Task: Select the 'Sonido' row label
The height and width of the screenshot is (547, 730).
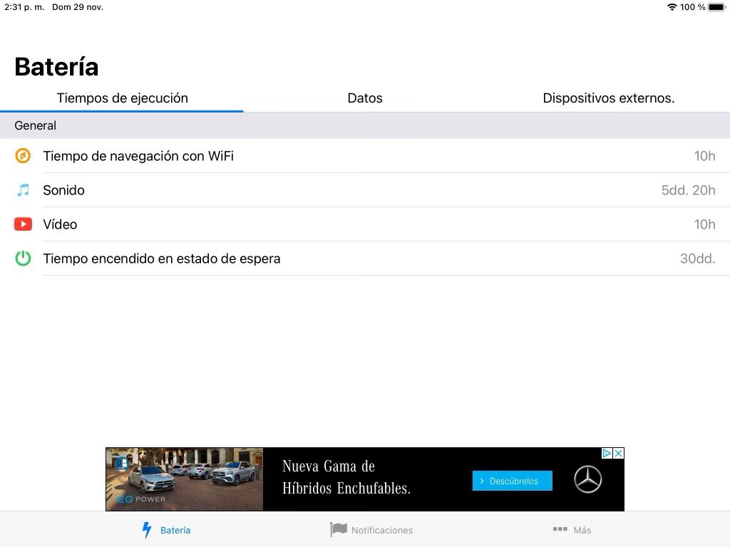Action: tap(63, 190)
